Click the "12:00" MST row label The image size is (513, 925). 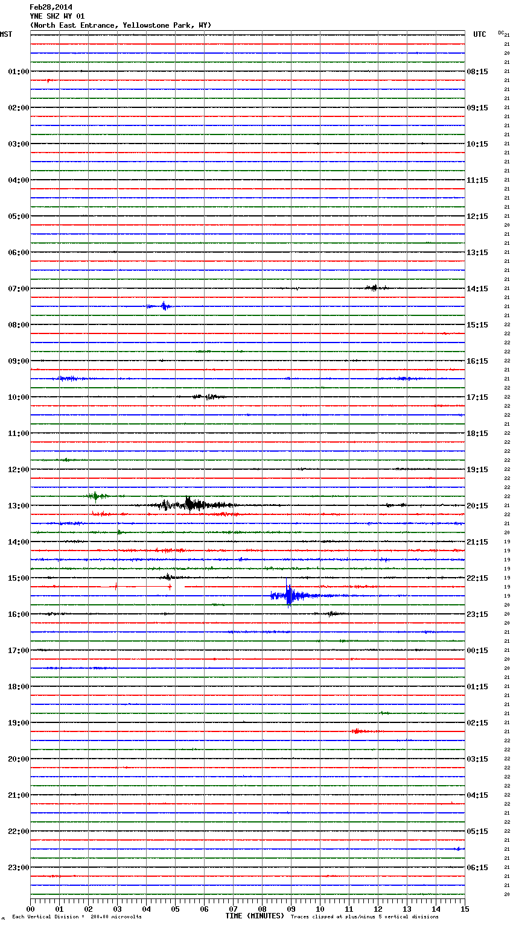19,470
